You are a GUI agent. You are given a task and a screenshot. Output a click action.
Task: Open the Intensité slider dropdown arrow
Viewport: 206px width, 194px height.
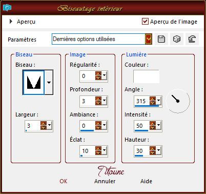tap(158, 125)
